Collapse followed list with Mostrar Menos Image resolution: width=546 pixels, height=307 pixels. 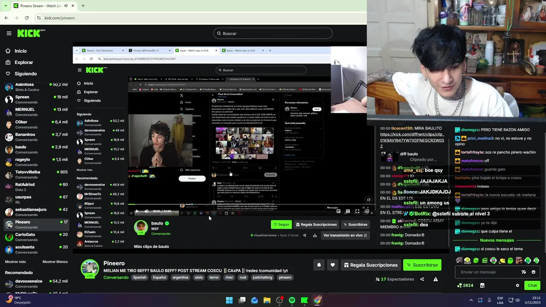(x=55, y=262)
